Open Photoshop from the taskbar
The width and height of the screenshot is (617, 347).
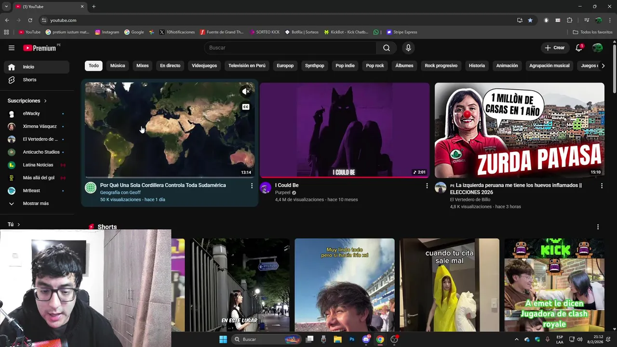click(x=352, y=339)
